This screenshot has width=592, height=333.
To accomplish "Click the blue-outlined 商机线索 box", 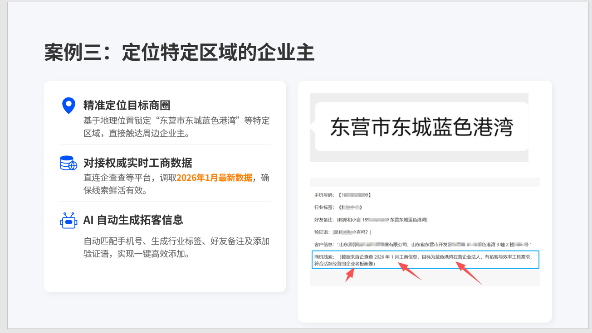I will click(425, 260).
